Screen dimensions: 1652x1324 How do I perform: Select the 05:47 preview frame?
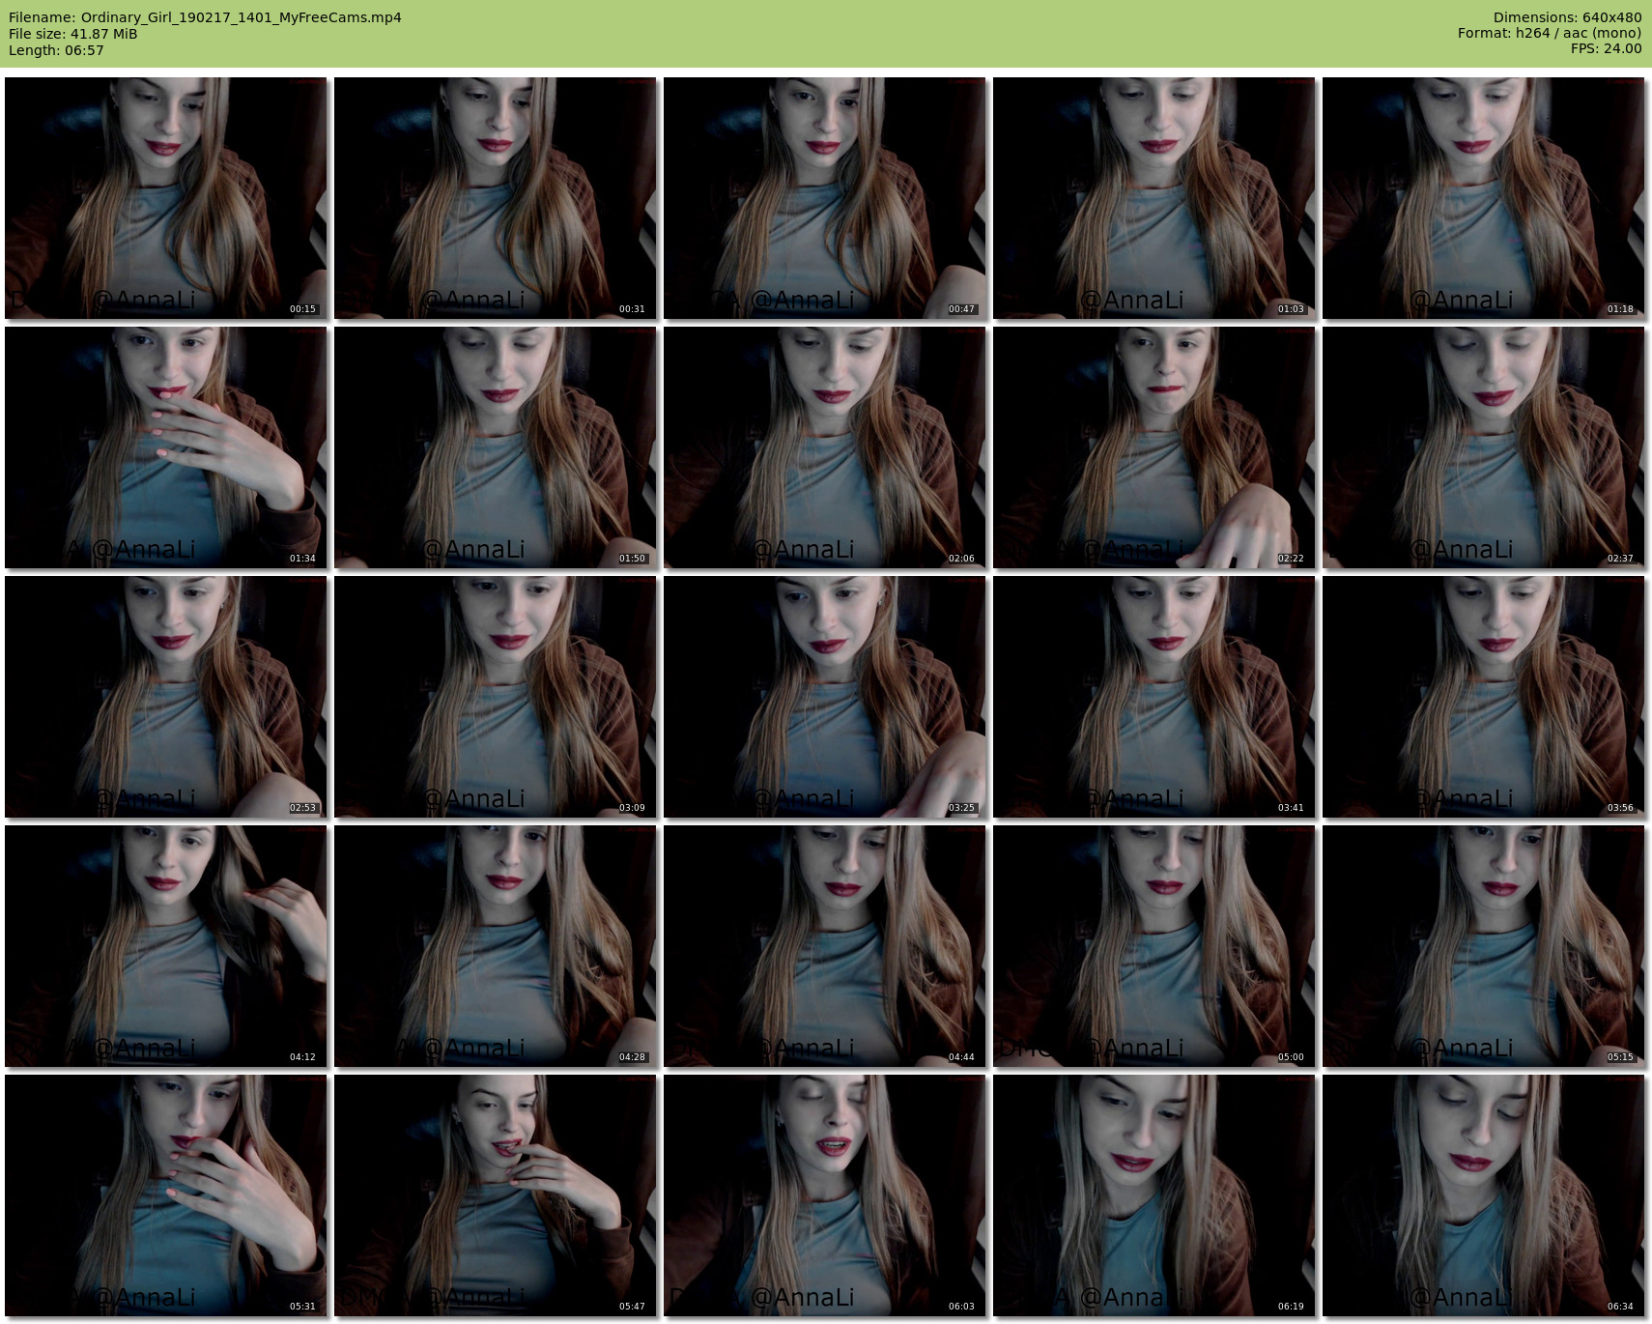(495, 1195)
